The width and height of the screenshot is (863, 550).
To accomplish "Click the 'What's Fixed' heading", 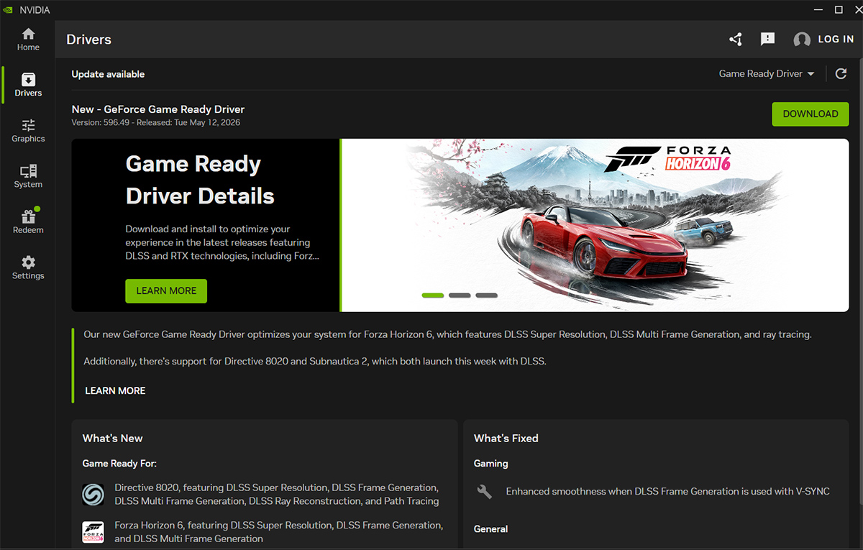I will 506,438.
